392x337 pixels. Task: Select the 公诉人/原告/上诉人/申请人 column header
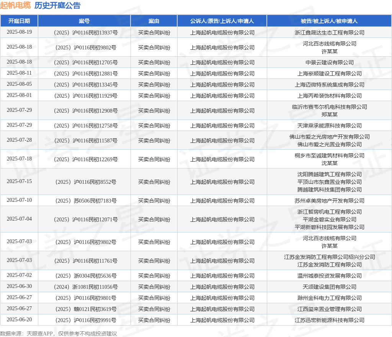coord(222,21)
